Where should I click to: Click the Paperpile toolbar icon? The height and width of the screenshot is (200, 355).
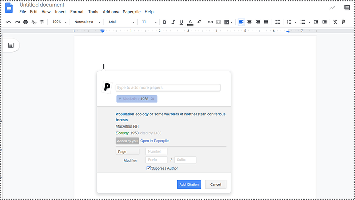344,22
